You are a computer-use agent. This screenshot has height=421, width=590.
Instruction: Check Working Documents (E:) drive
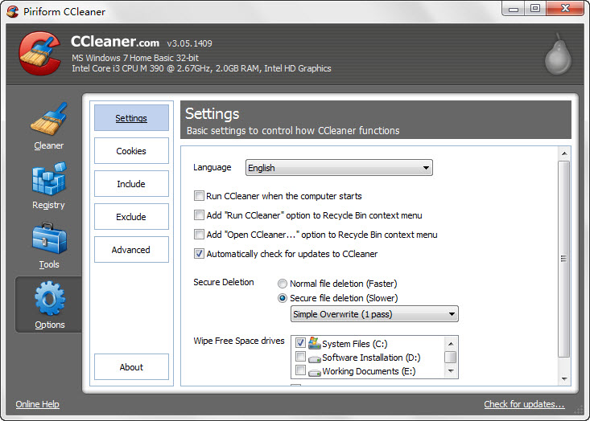click(x=300, y=370)
